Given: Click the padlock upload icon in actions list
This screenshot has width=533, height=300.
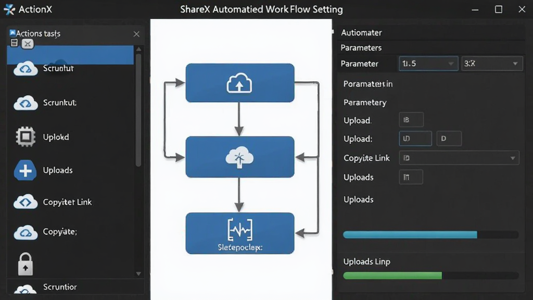Looking at the screenshot, I should [25, 264].
